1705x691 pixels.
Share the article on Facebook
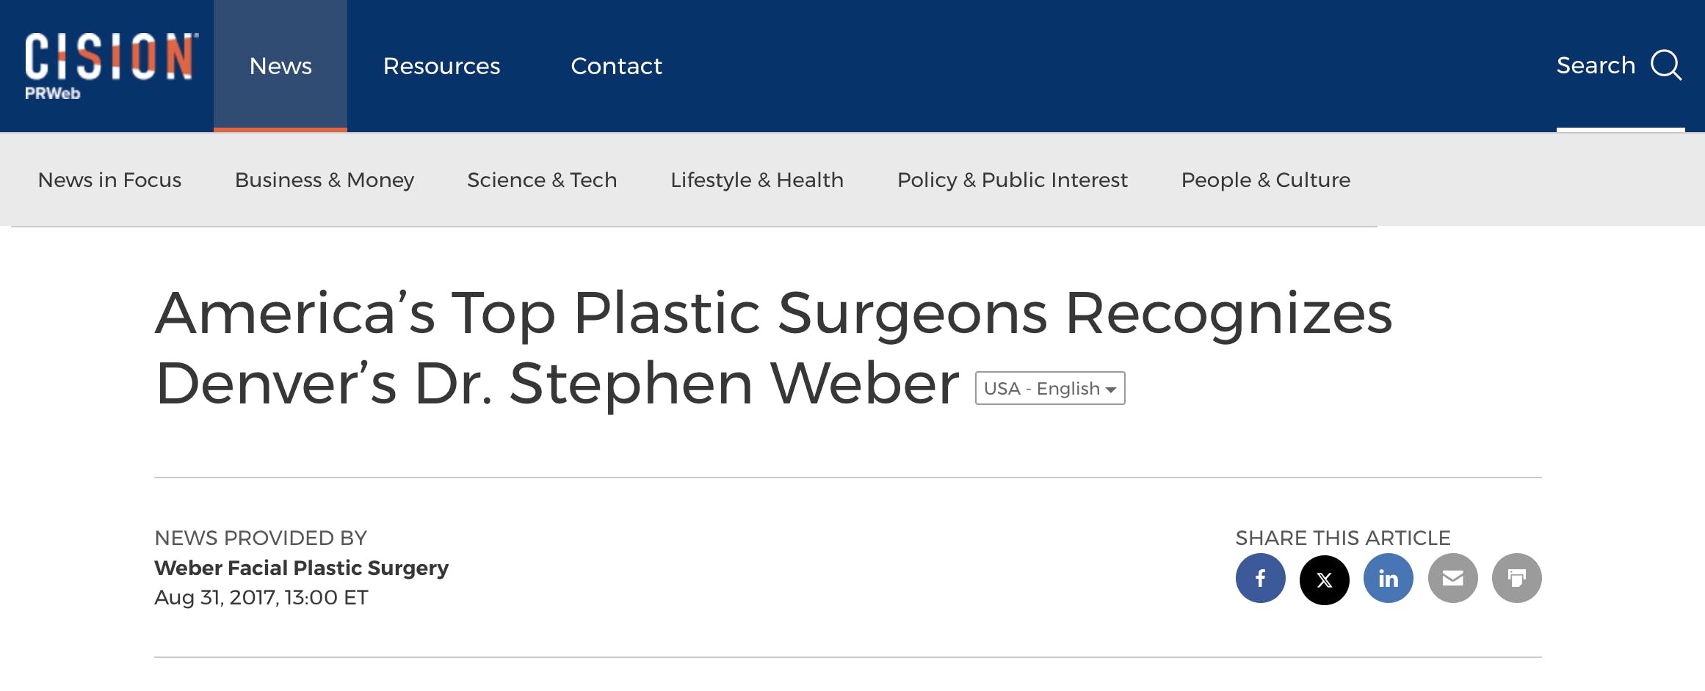(1260, 578)
